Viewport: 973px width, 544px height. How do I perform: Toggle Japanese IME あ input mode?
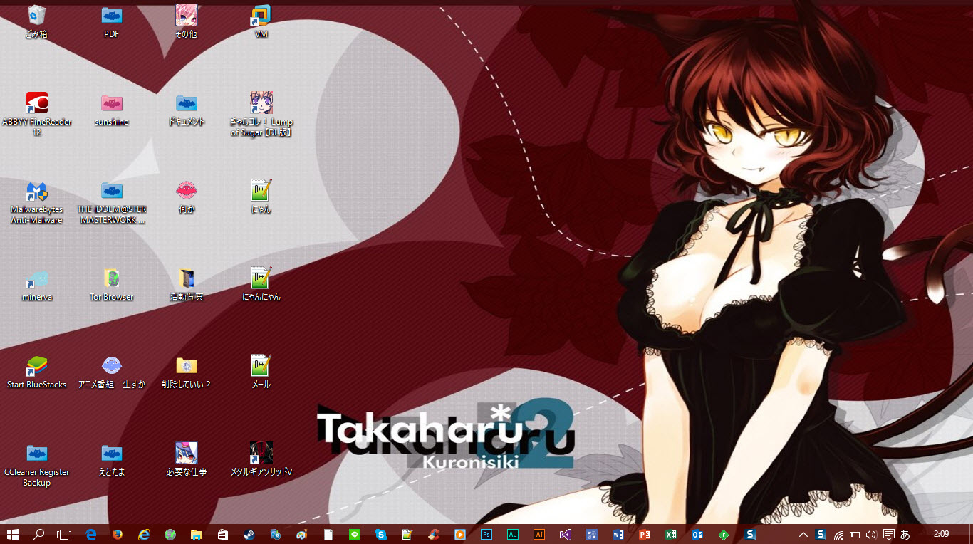tap(905, 534)
